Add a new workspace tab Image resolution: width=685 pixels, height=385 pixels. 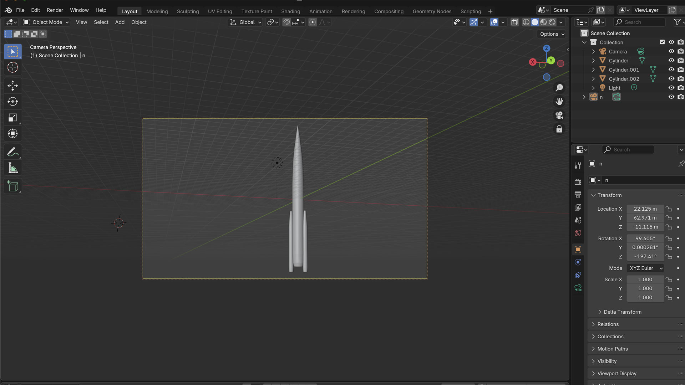(x=490, y=11)
